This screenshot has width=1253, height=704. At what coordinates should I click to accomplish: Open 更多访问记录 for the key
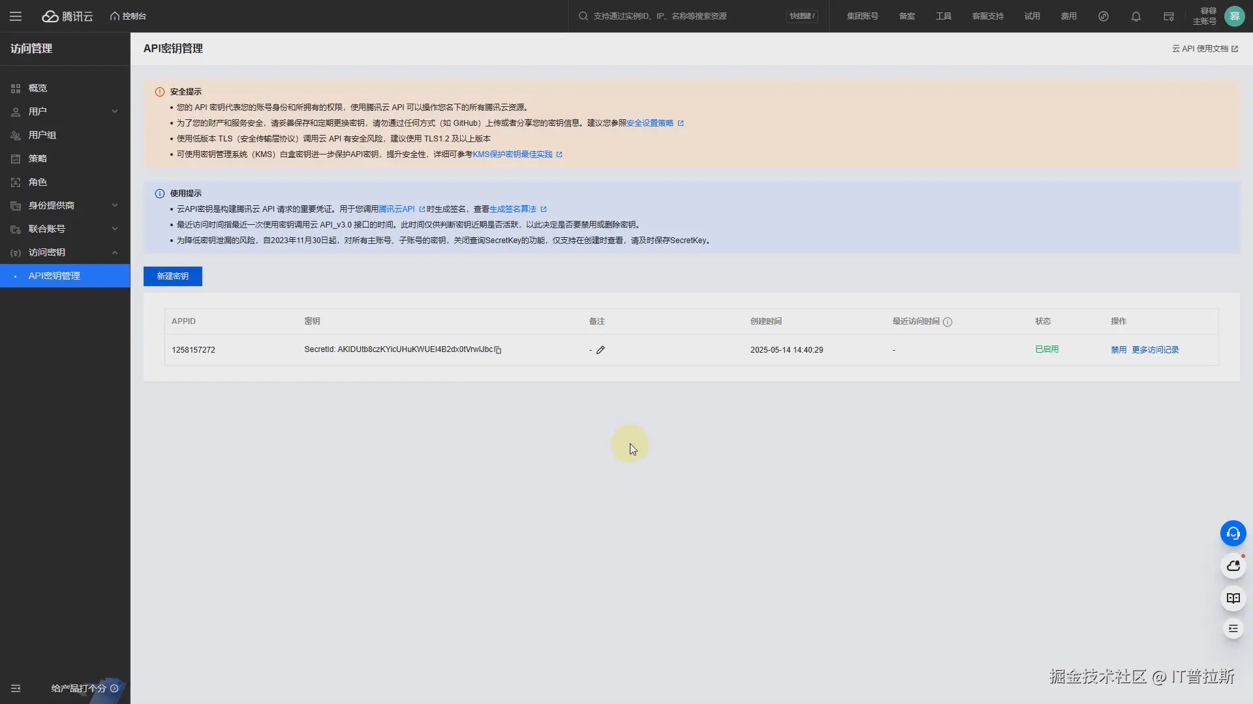1155,350
